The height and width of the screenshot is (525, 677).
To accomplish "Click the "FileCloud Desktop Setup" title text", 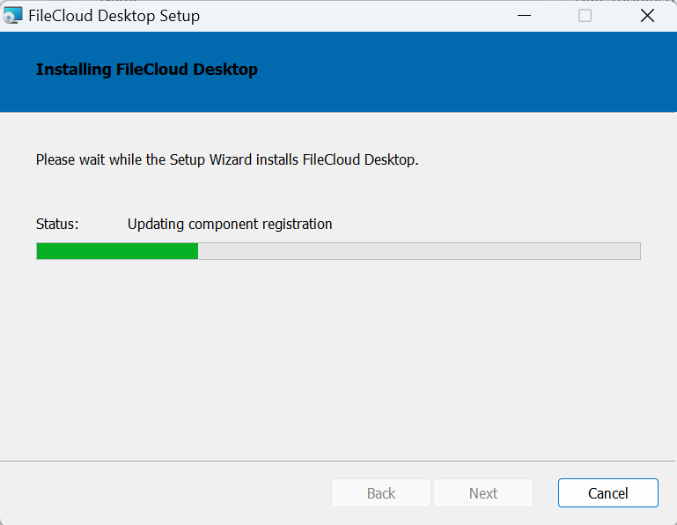I will pyautogui.click(x=114, y=16).
